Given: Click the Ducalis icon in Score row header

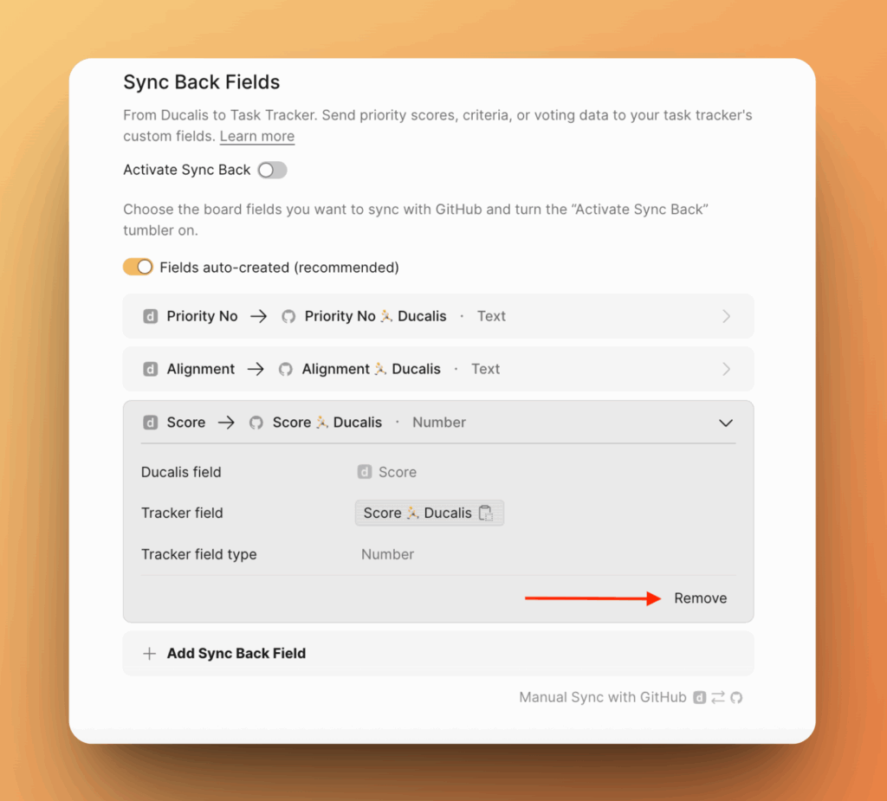Looking at the screenshot, I should tap(150, 423).
